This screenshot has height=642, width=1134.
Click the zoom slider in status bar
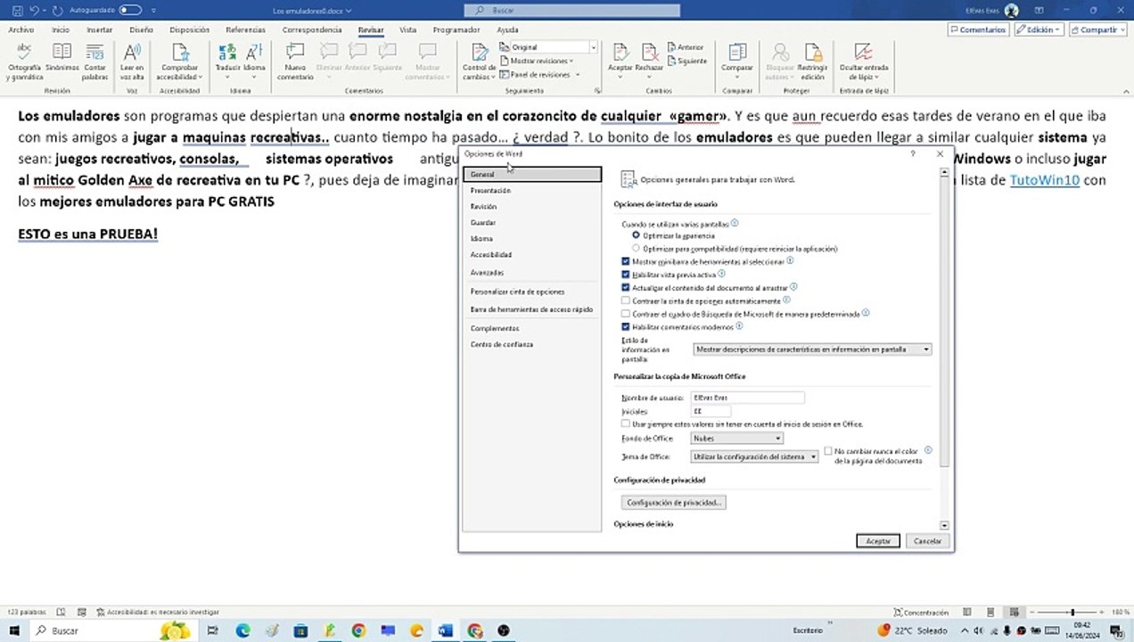[x=1072, y=613]
